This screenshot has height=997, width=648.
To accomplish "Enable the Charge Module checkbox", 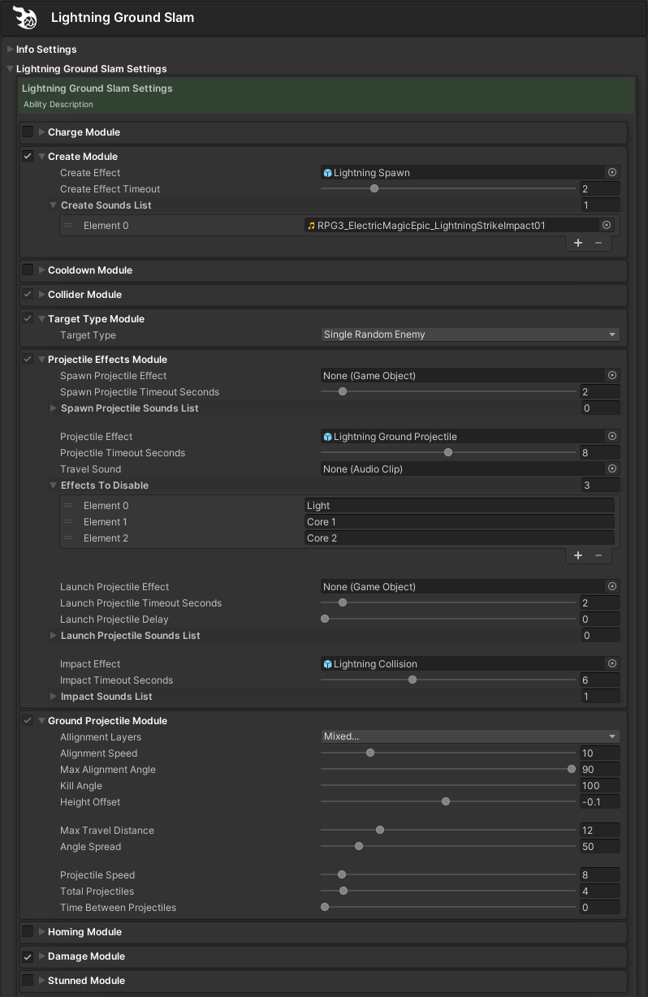I will point(28,132).
